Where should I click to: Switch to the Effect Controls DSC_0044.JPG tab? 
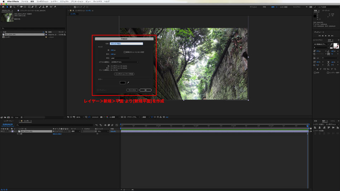coord(33,11)
